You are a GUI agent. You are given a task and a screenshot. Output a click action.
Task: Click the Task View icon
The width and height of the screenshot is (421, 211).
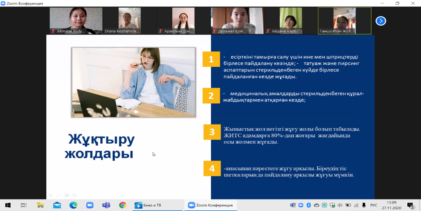pos(23,205)
